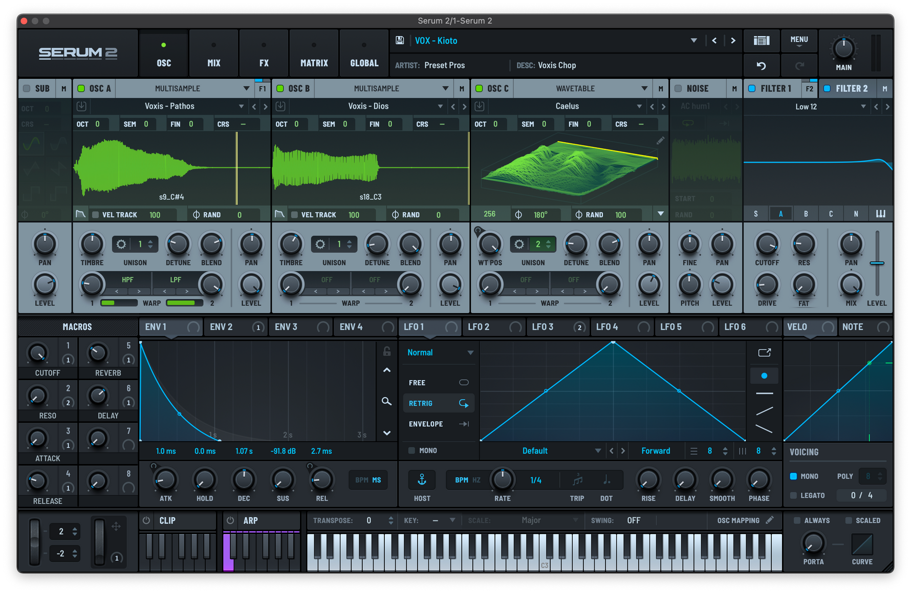Enable LEGATO voicing checkbox

click(x=793, y=495)
